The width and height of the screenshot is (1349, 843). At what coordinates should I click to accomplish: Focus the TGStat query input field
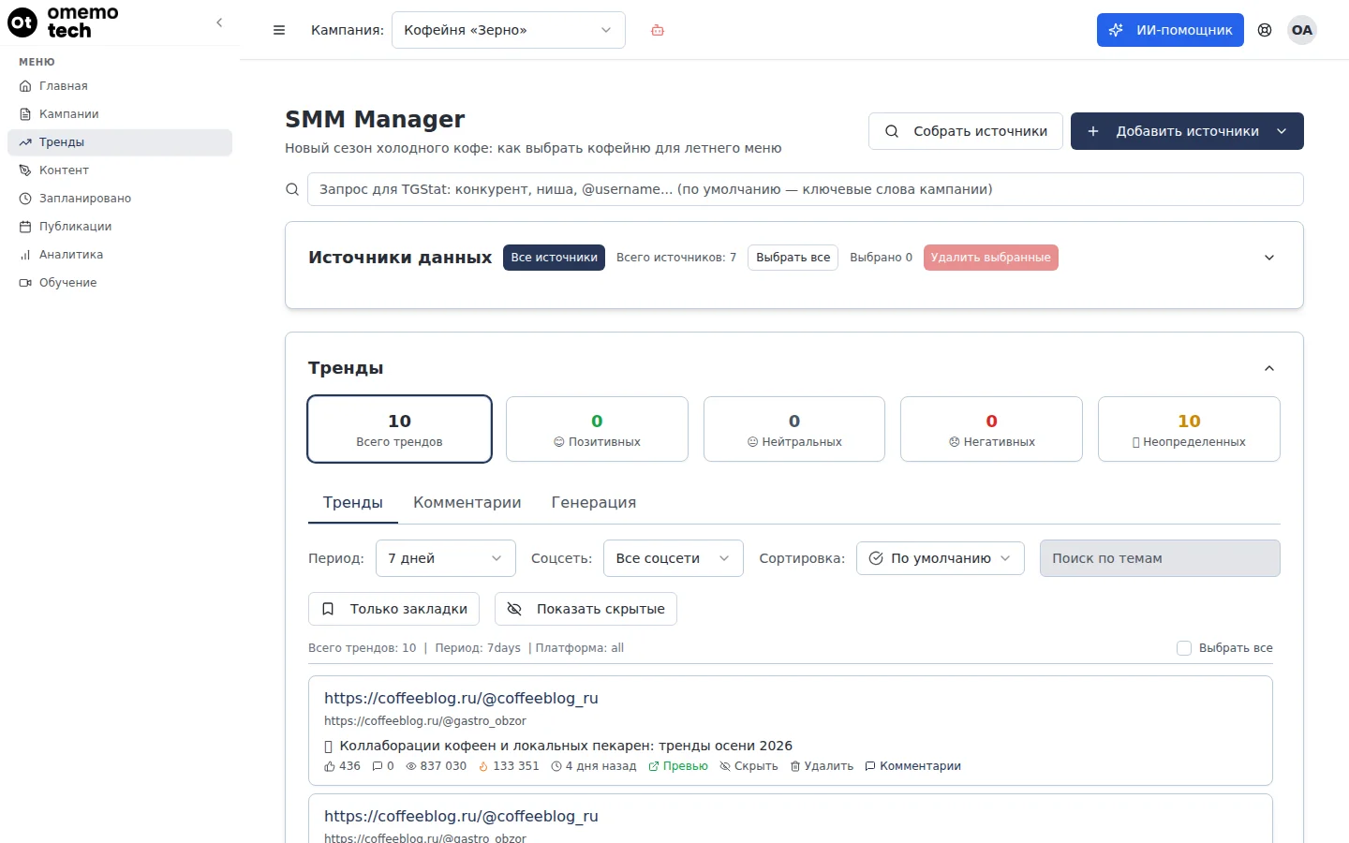click(x=806, y=189)
